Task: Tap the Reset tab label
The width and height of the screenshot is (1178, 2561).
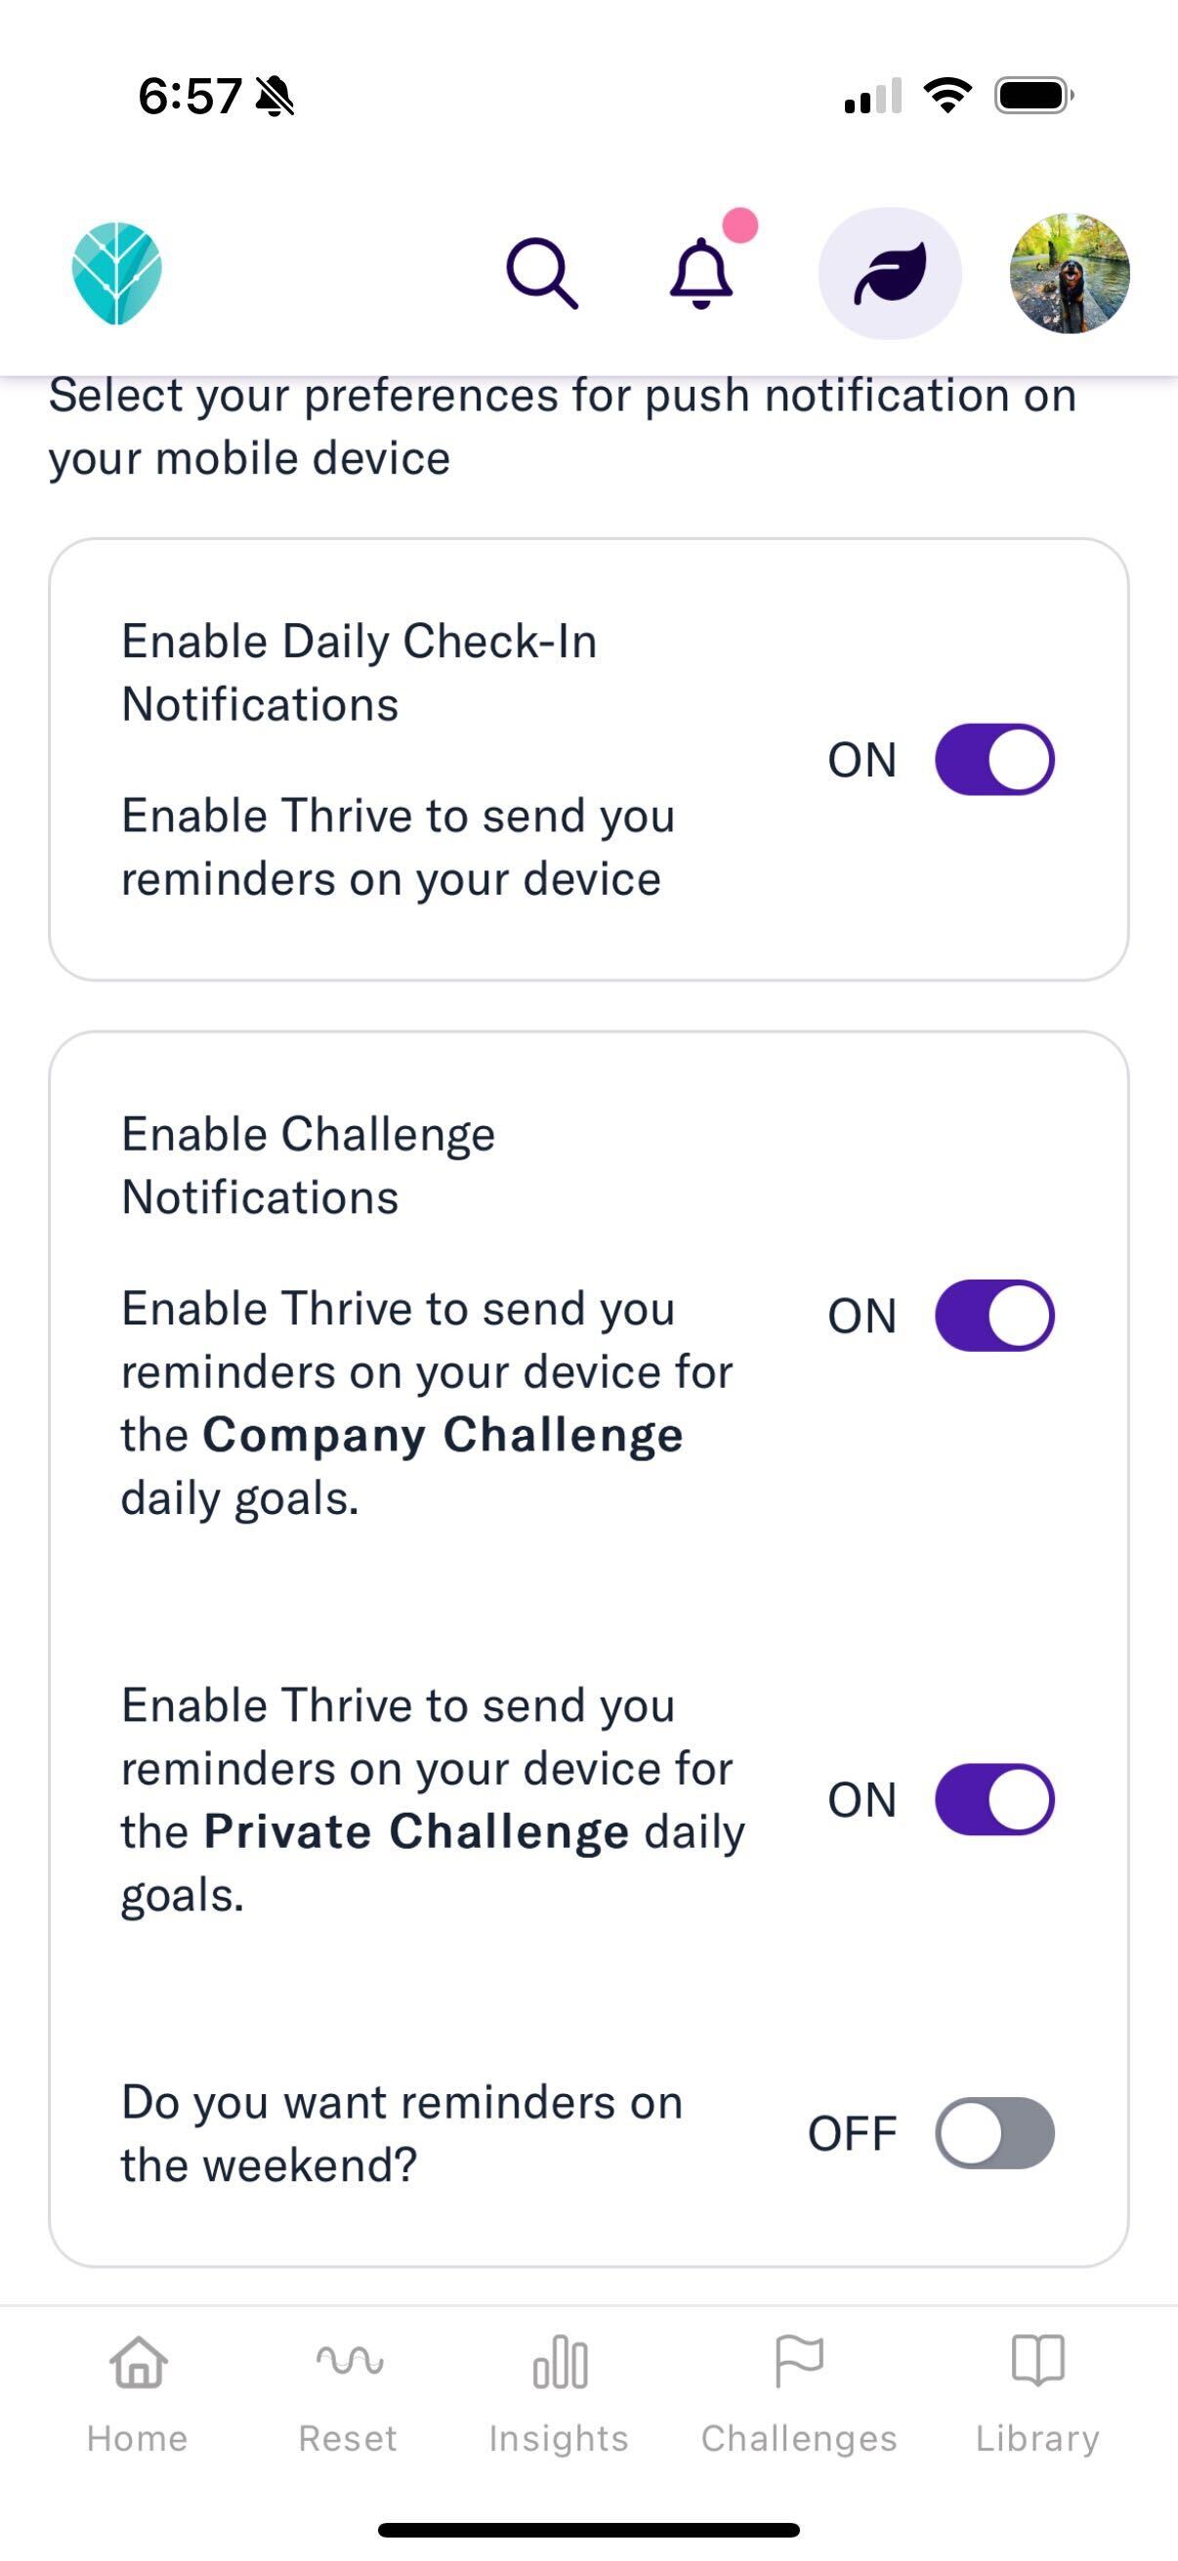Action: 348,2439
